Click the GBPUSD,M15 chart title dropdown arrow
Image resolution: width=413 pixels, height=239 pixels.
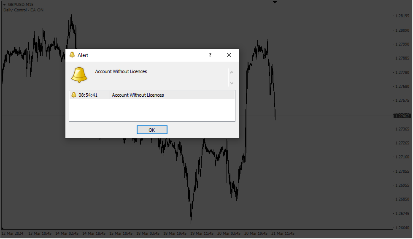pyautogui.click(x=5, y=5)
